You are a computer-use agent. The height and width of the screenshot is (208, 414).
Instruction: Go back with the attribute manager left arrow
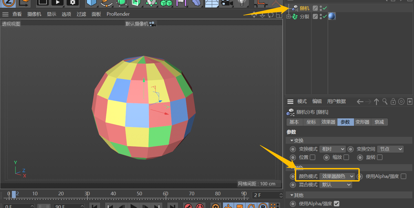tap(360, 102)
